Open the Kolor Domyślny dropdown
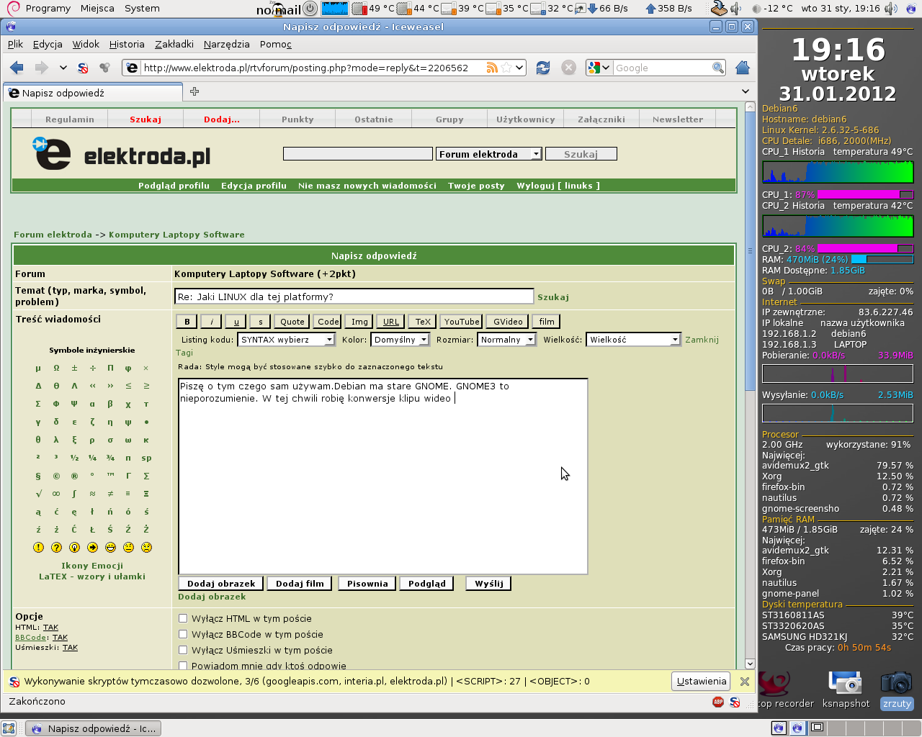The width and height of the screenshot is (922, 737). coord(400,340)
